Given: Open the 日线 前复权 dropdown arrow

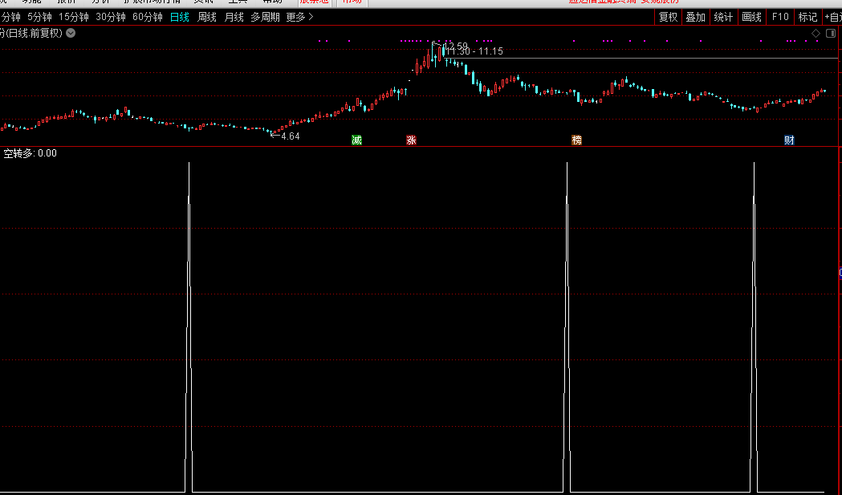Looking at the screenshot, I should pyautogui.click(x=71, y=33).
